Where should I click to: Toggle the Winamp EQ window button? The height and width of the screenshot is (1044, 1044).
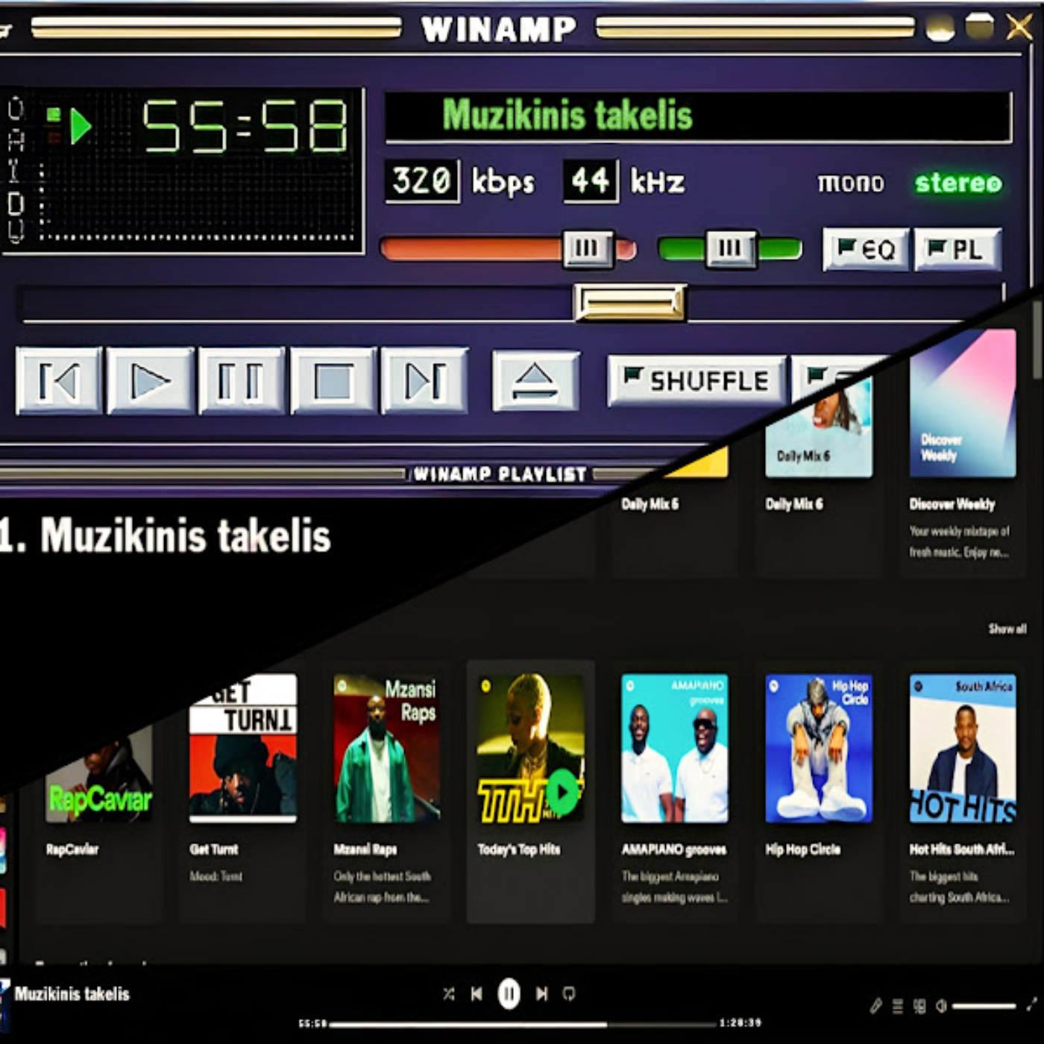(866, 249)
